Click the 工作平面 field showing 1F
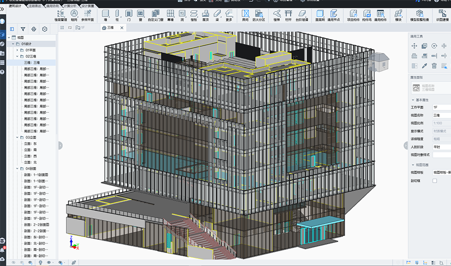451x266 pixels. pyautogui.click(x=441, y=107)
